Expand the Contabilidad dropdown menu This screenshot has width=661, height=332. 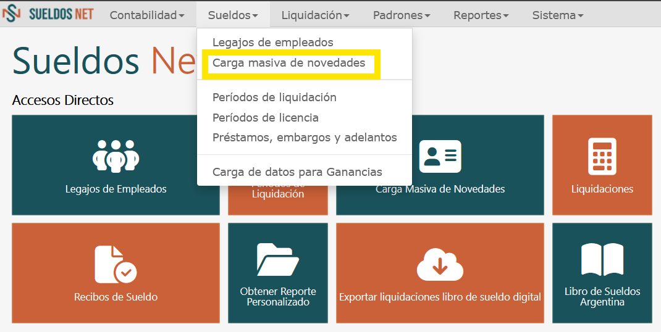point(147,15)
